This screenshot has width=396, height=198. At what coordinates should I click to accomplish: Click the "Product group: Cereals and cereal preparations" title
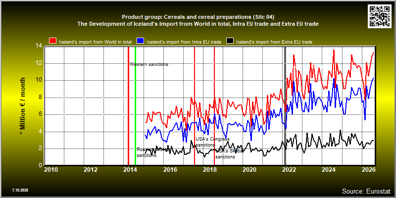(x=198, y=17)
